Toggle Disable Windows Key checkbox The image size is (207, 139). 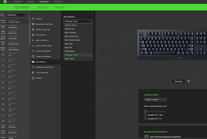(145, 111)
